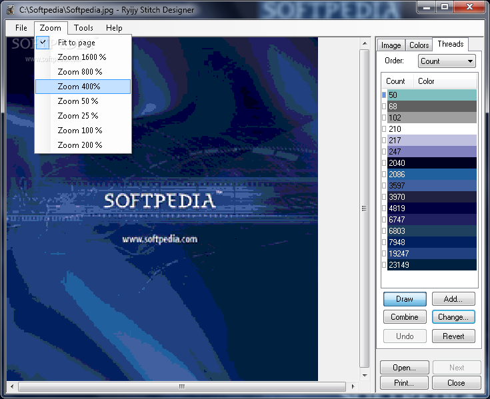The image size is (490, 399).
Task: Choose Zoom 100 % option
Action: pos(83,131)
